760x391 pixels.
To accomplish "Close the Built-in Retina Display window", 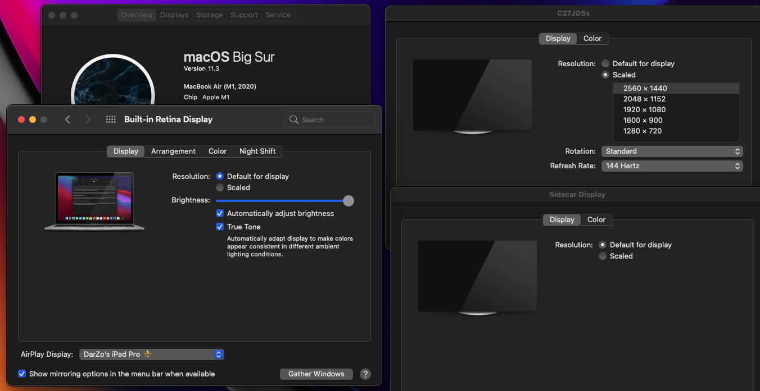I will click(21, 119).
